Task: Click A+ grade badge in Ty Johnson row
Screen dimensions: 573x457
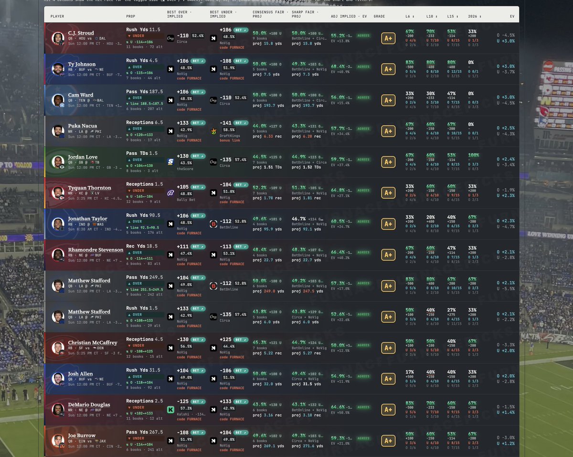Action: coord(388,69)
